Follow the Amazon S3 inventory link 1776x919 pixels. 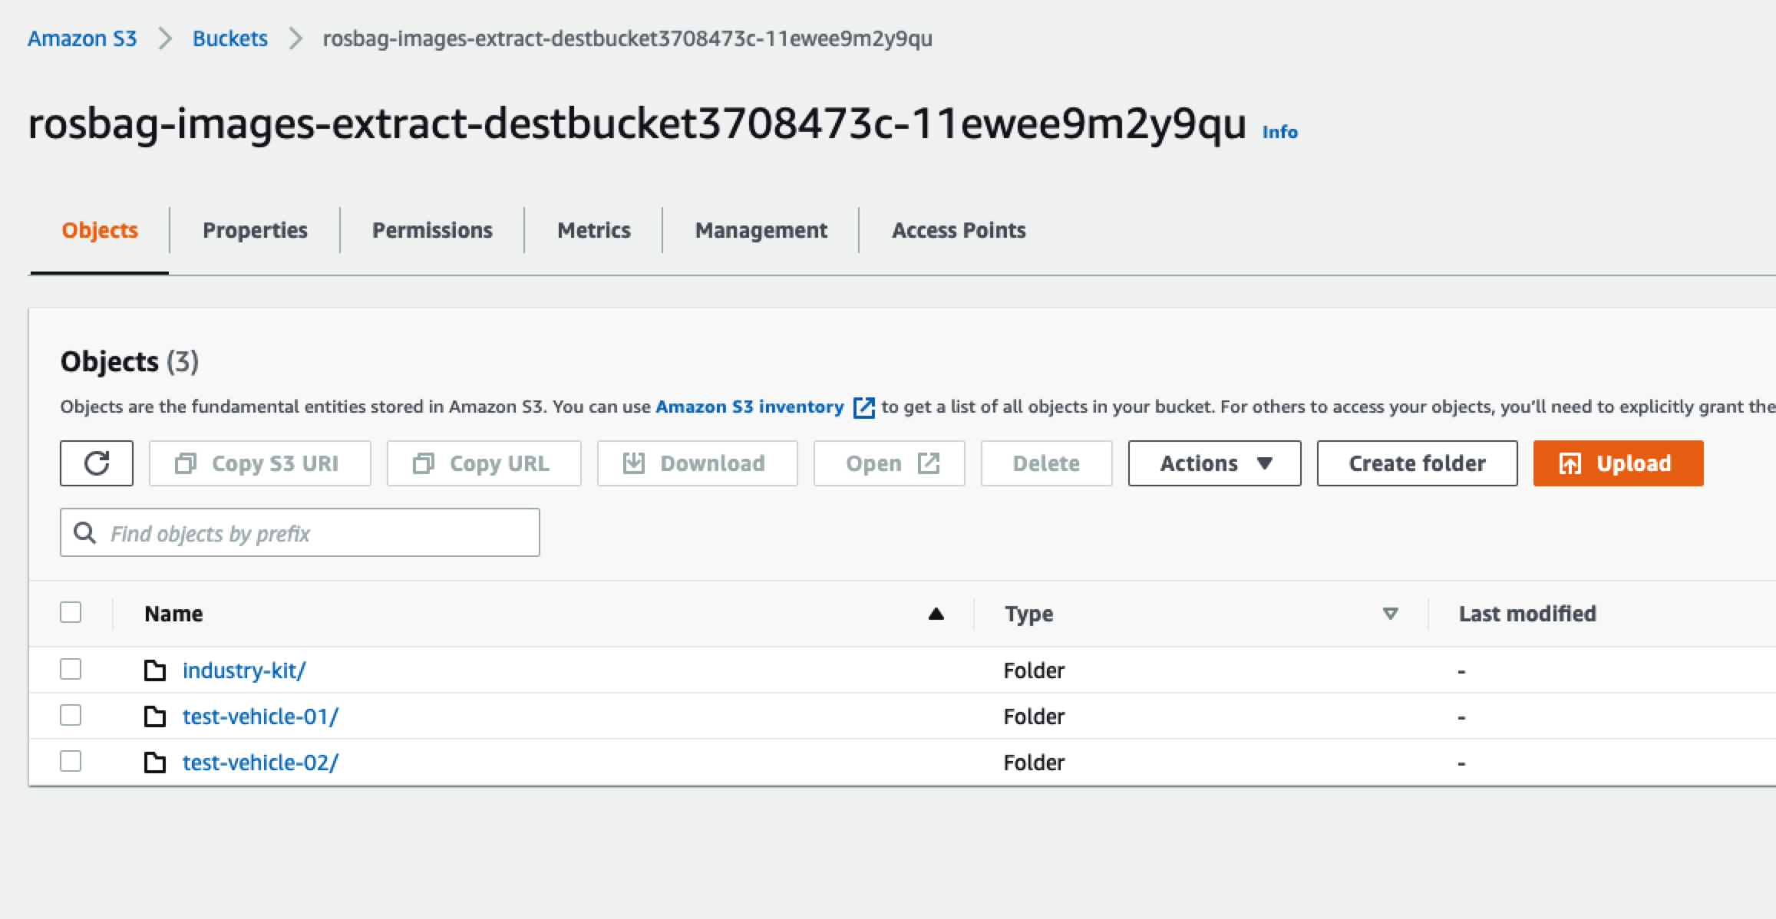click(750, 407)
